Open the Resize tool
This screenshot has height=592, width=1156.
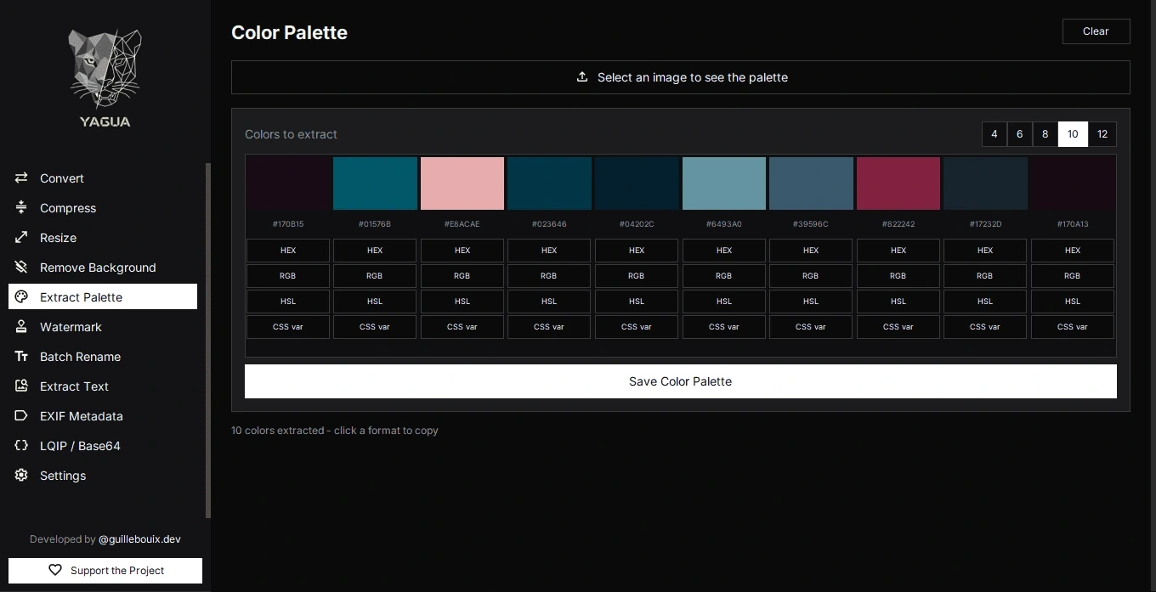(103, 238)
